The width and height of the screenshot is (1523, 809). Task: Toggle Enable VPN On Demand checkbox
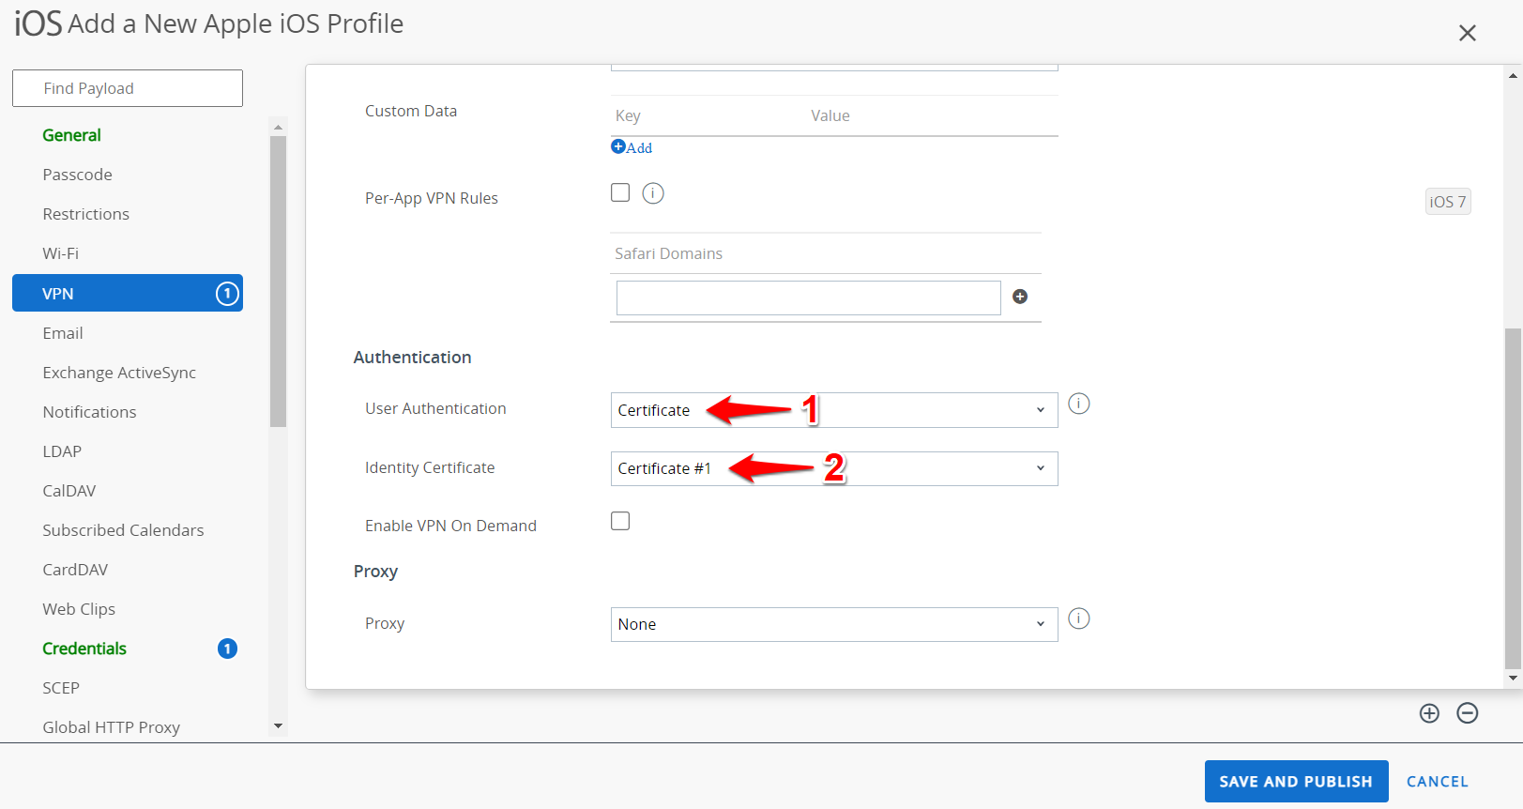620,521
